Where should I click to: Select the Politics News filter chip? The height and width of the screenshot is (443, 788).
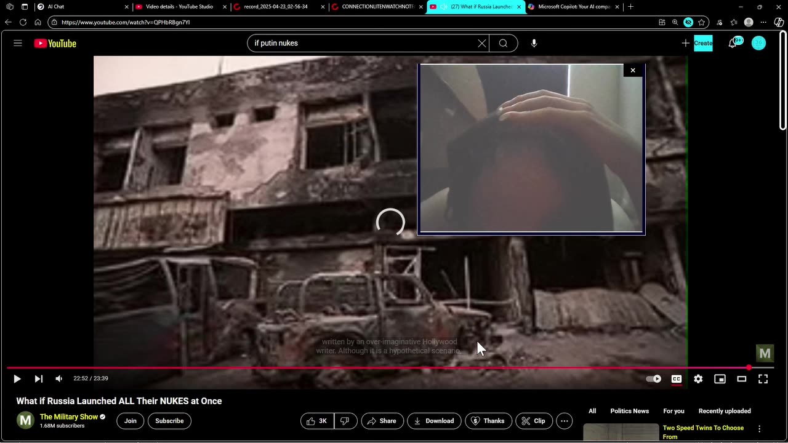(629, 411)
